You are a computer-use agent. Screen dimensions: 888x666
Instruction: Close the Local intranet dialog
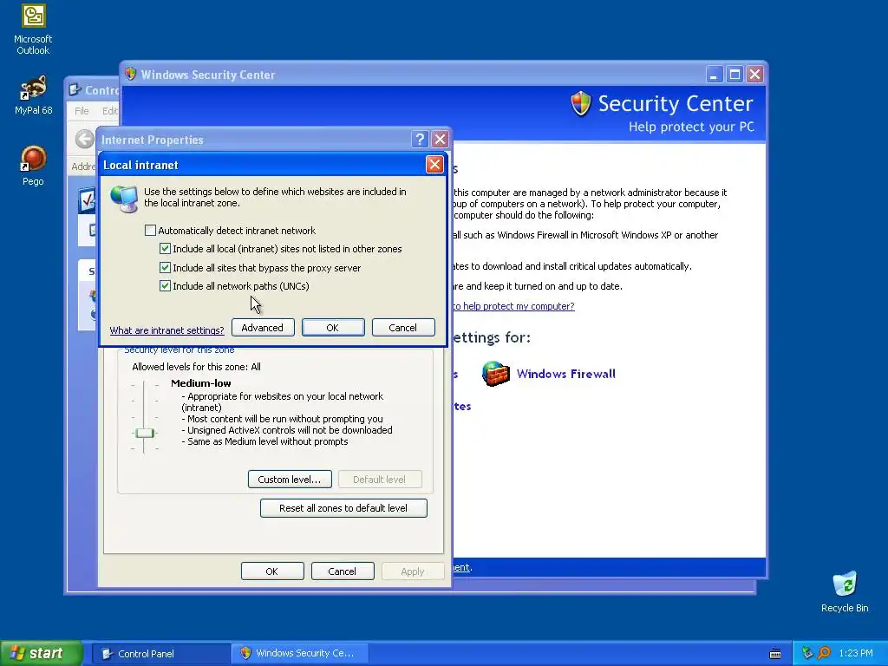(x=434, y=164)
